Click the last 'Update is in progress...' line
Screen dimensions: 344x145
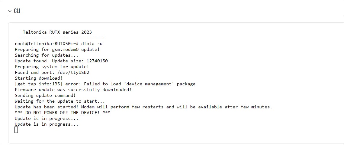47,124
